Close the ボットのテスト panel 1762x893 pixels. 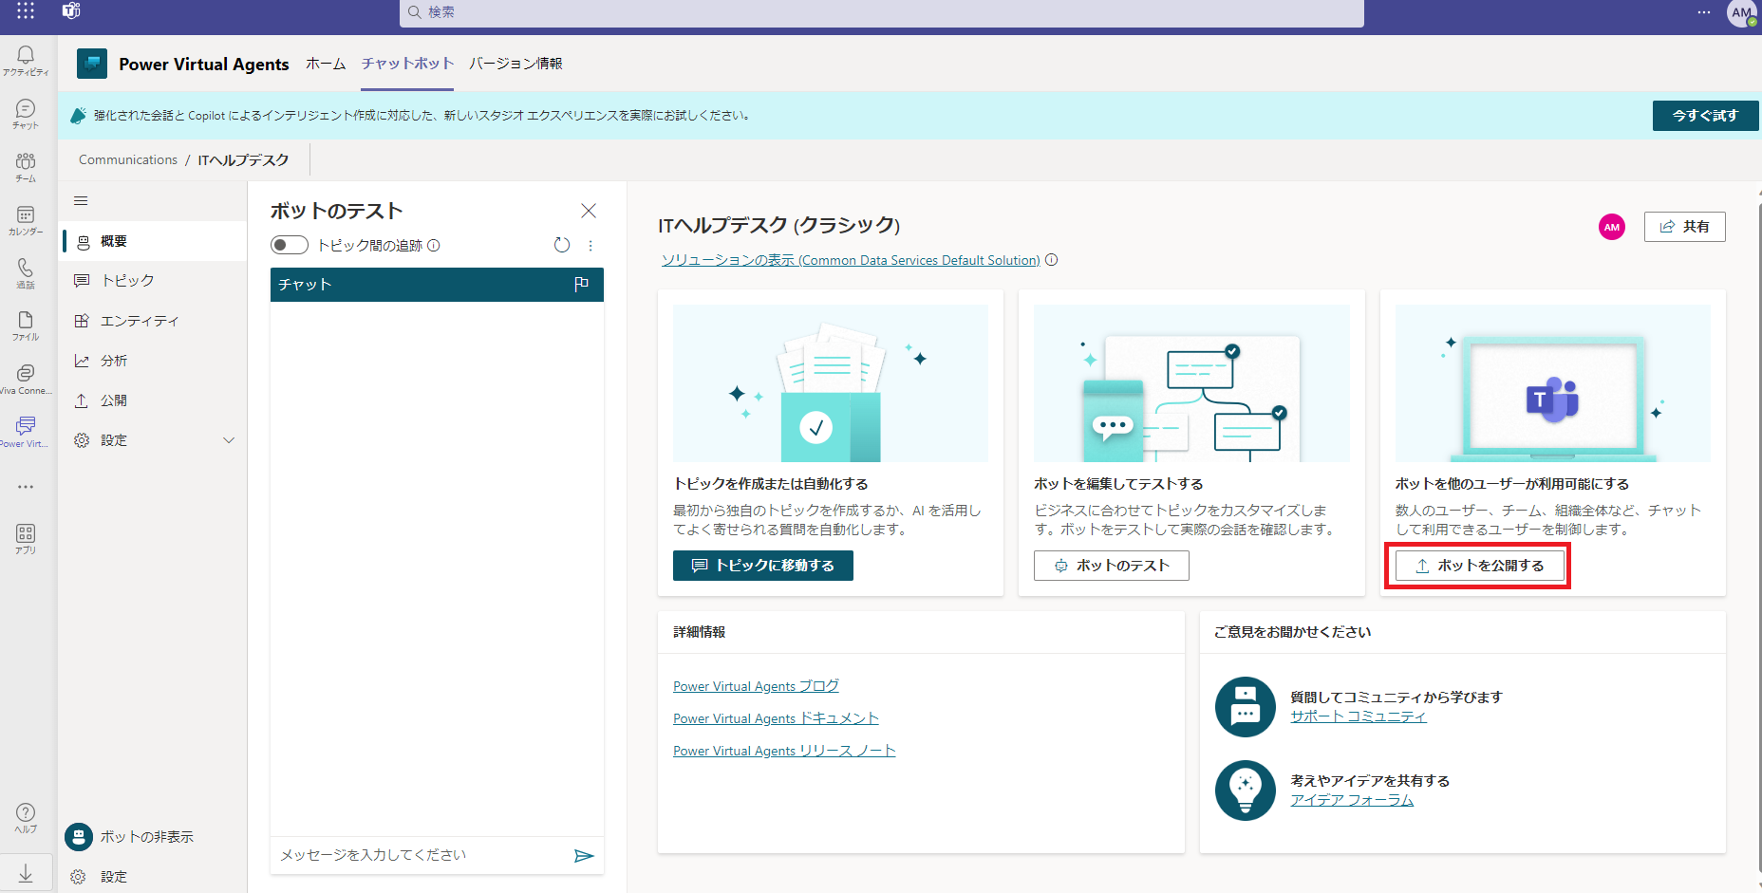coord(589,211)
